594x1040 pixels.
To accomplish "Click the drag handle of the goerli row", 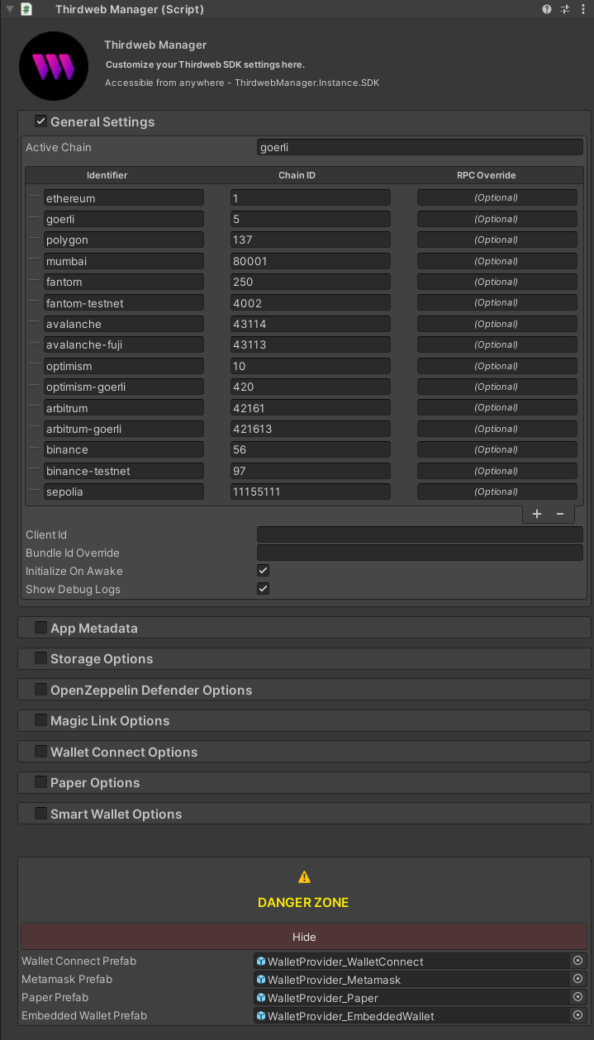I will (x=34, y=219).
